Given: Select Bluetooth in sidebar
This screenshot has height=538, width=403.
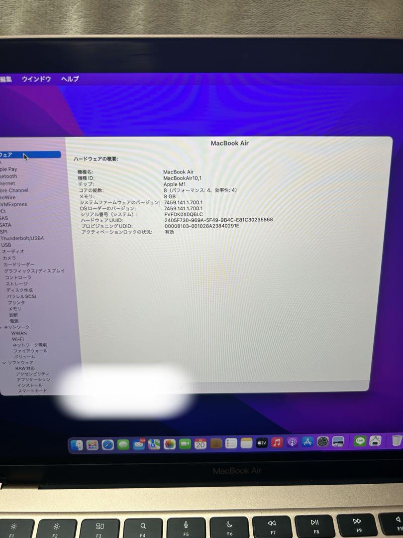Looking at the screenshot, I should pos(8,176).
